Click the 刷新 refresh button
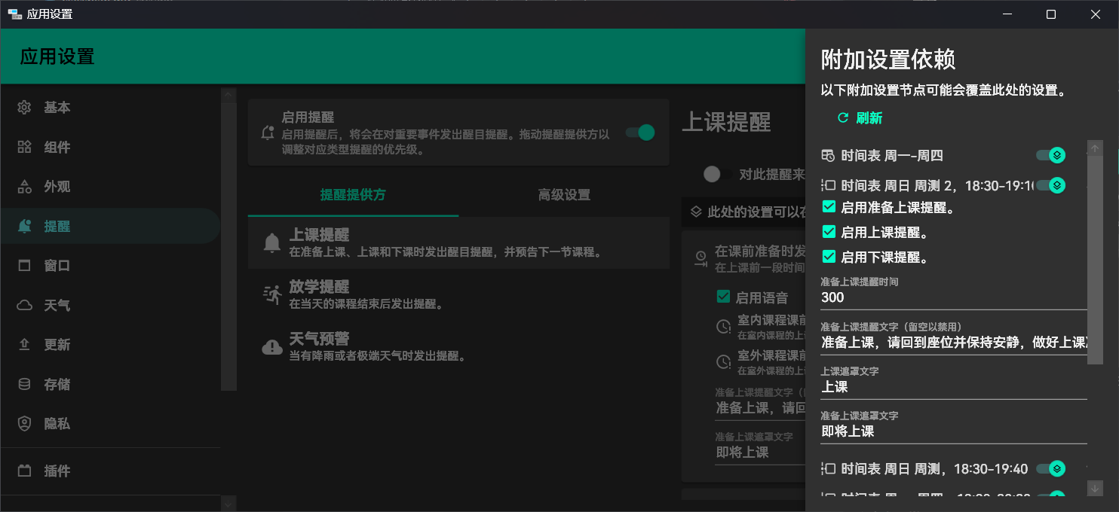This screenshot has height=512, width=1119. [860, 118]
